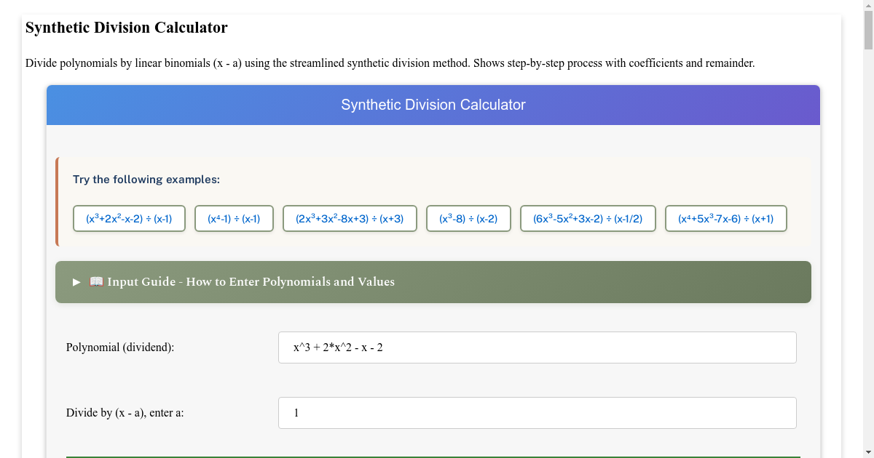Click the divisor 'a' value input field
The image size is (874, 458).
(x=537, y=412)
